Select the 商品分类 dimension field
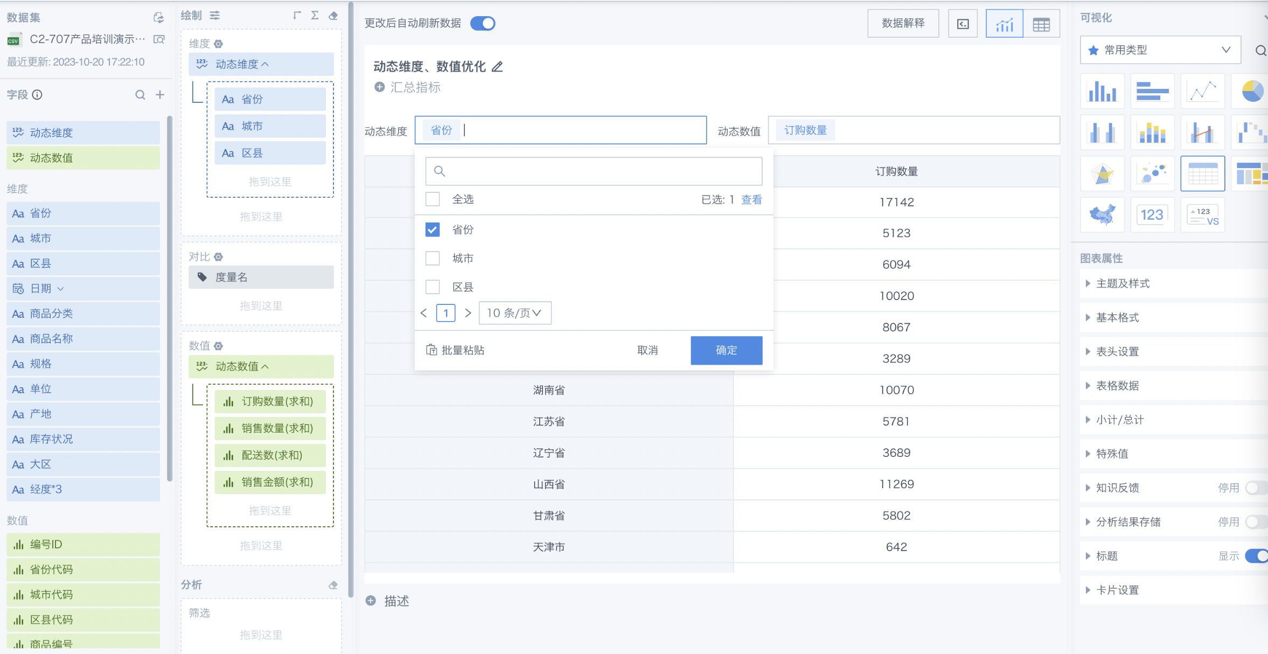 [83, 314]
